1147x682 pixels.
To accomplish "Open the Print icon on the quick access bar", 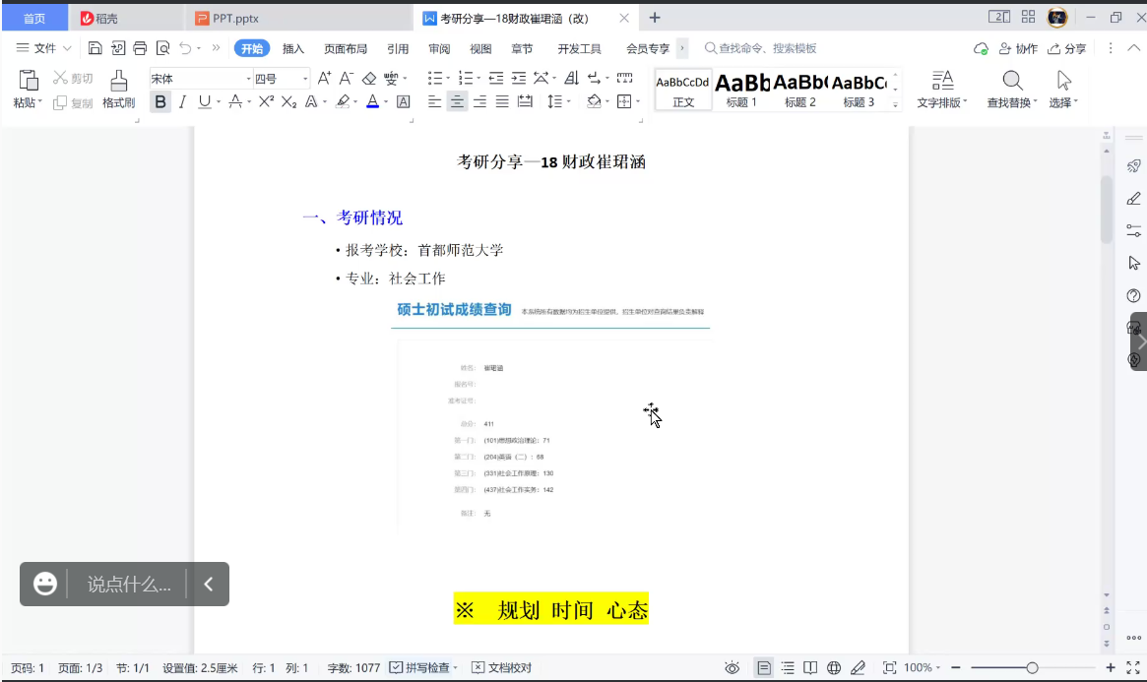I will (x=140, y=46).
